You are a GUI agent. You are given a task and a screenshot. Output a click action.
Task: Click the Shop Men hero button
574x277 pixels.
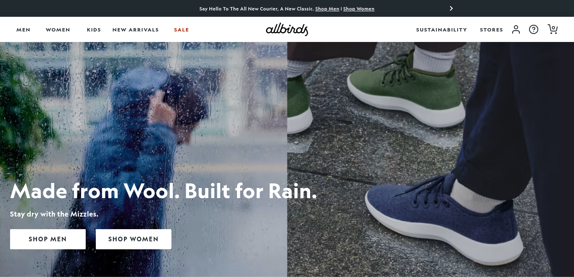click(x=48, y=239)
